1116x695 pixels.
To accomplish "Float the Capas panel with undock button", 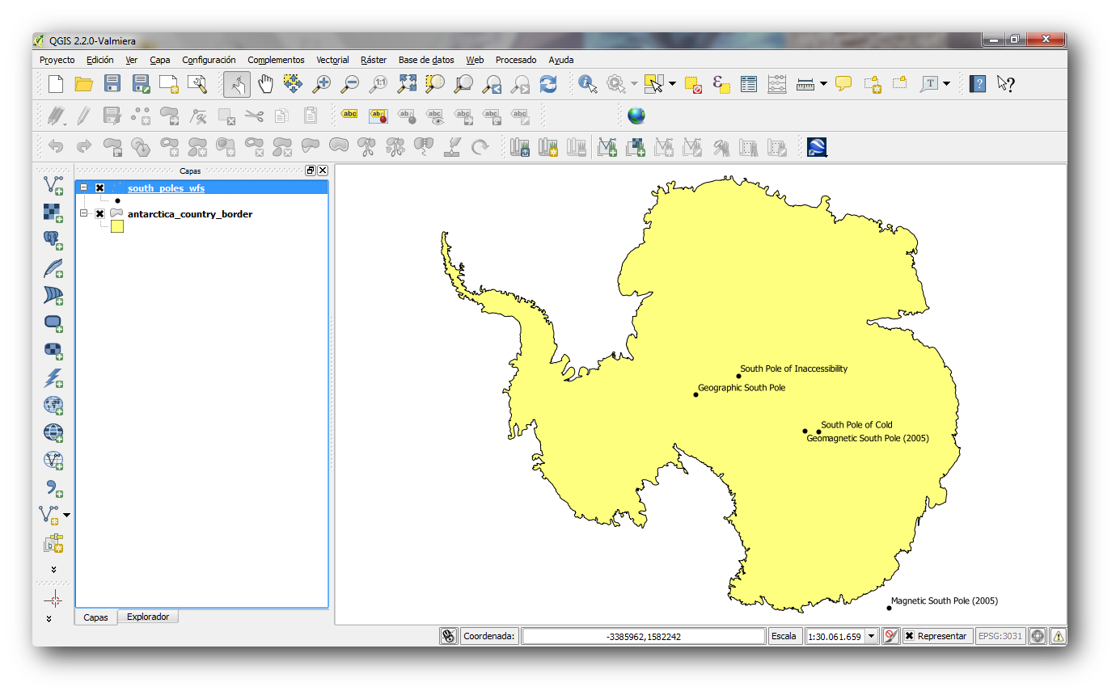I will click(x=311, y=171).
